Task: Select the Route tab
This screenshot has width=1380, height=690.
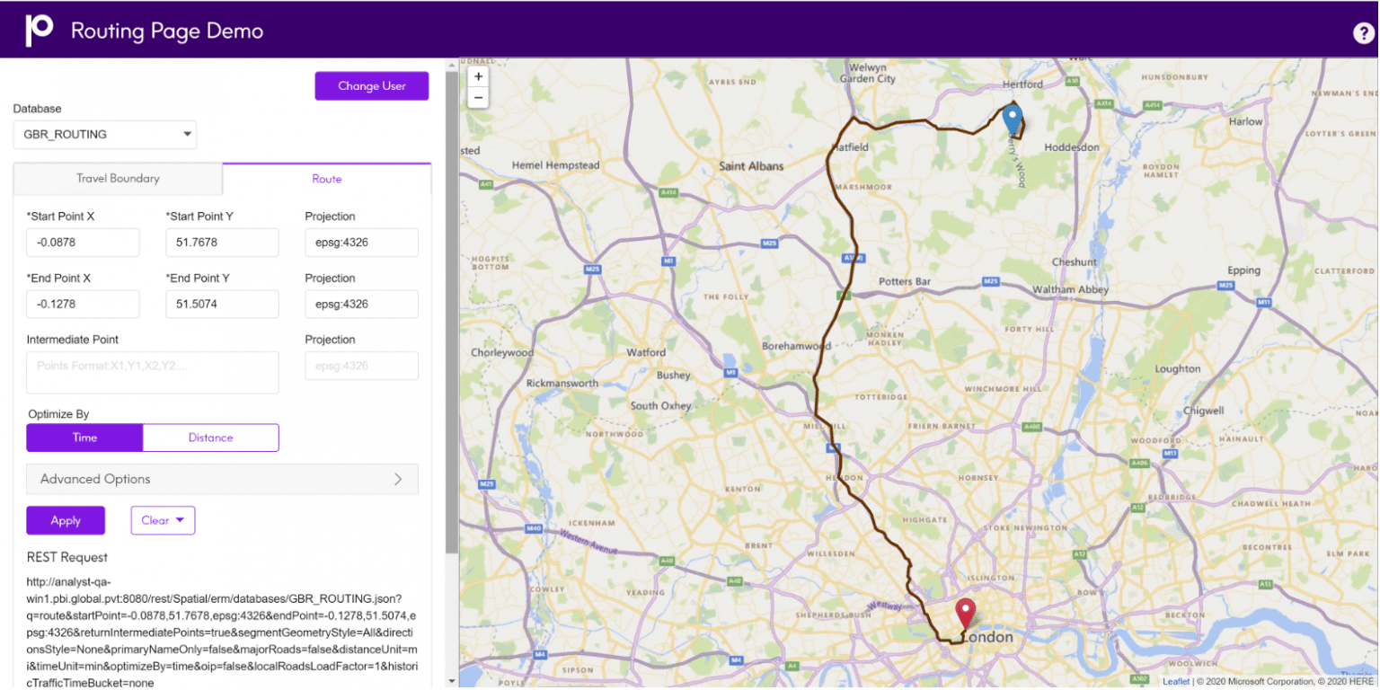Action: tap(326, 178)
